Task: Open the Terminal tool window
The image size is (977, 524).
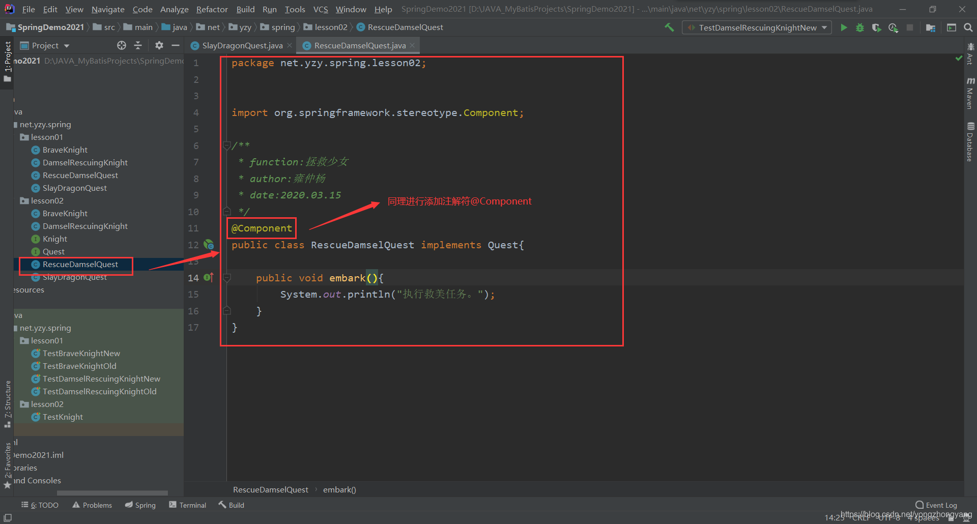Action: click(x=188, y=505)
